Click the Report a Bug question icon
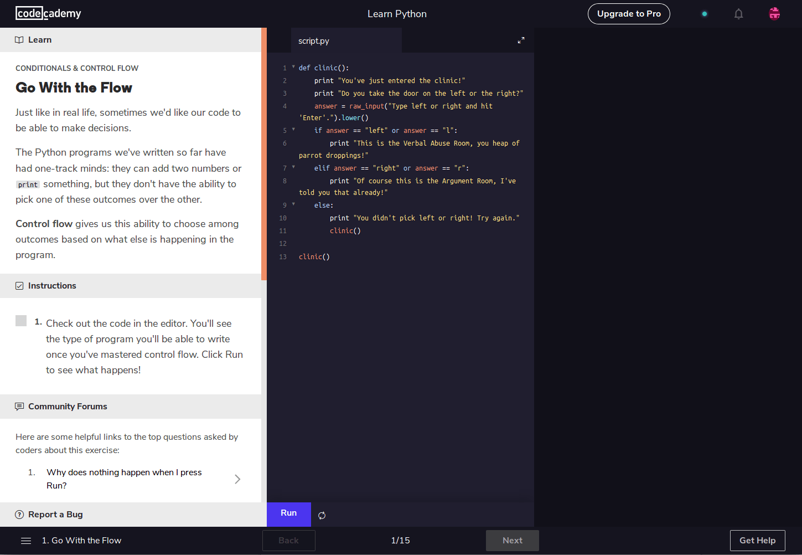 point(19,515)
